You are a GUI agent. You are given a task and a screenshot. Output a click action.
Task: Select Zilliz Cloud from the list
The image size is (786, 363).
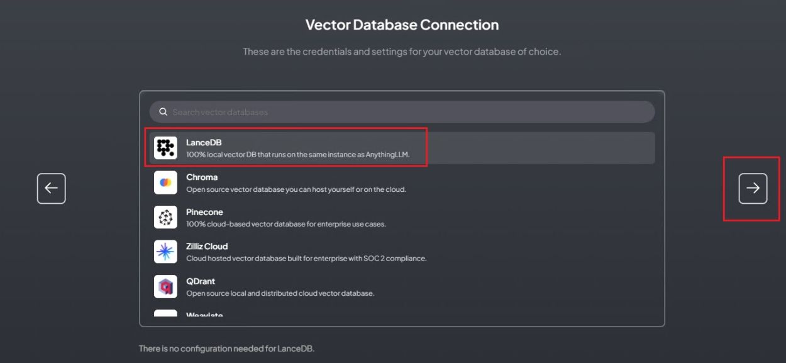(x=207, y=247)
